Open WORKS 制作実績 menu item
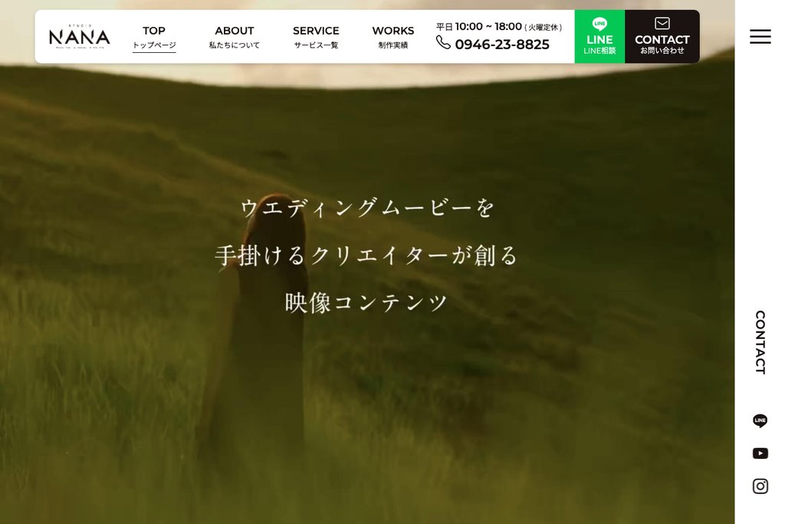This screenshot has width=785, height=524. coord(393,37)
